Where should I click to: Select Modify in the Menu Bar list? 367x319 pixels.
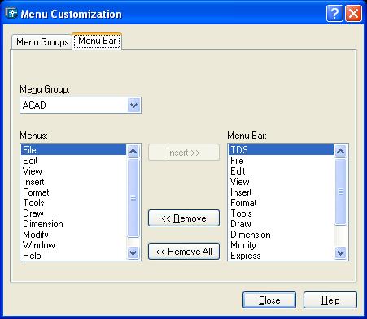(281, 245)
